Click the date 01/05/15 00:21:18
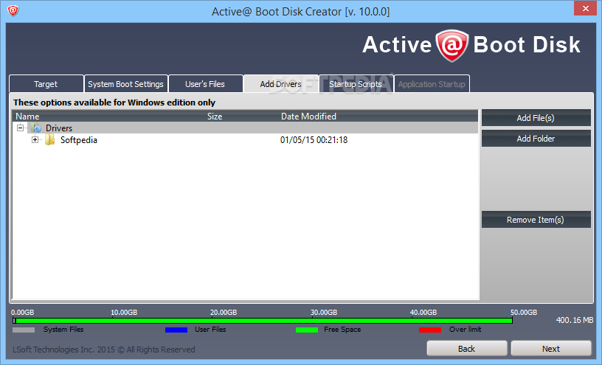Image resolution: width=602 pixels, height=365 pixels. (x=314, y=139)
